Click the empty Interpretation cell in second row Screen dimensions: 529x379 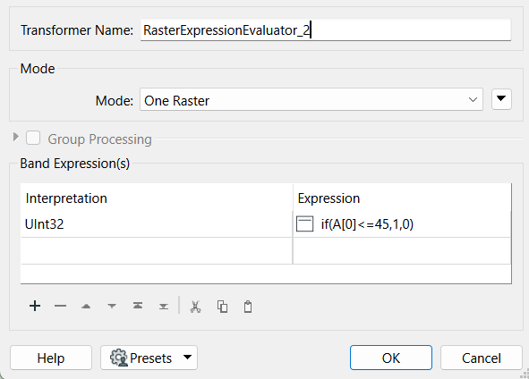tap(157, 251)
